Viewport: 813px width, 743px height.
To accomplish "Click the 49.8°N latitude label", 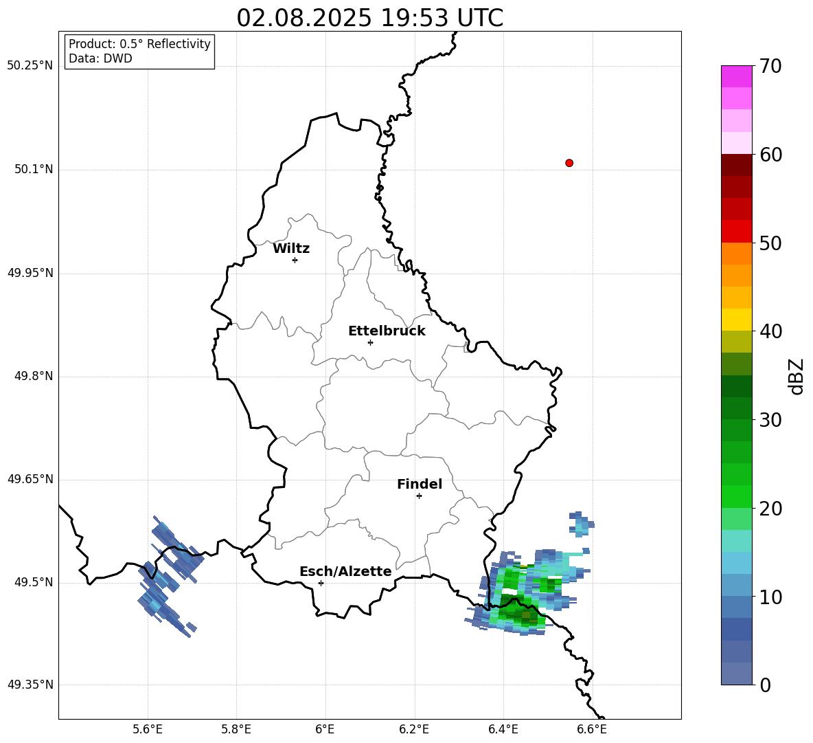I will tap(34, 376).
